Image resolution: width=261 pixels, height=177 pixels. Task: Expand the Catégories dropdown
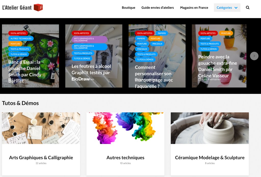pyautogui.click(x=227, y=7)
